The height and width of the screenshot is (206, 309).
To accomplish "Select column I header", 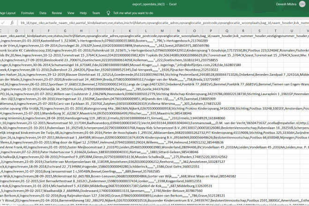I will tap(97, 31).
